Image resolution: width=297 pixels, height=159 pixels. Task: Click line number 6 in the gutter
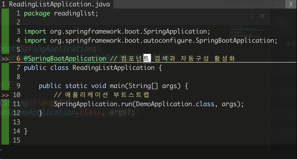(18, 59)
